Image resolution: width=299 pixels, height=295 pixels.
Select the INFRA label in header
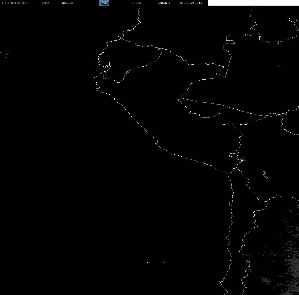click(136, 3)
